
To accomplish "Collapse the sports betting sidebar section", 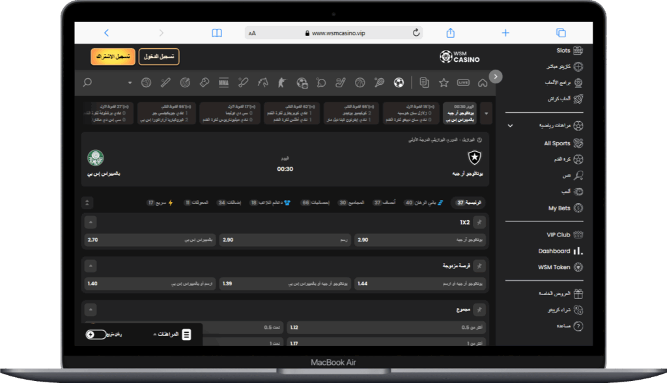I will pos(510,125).
